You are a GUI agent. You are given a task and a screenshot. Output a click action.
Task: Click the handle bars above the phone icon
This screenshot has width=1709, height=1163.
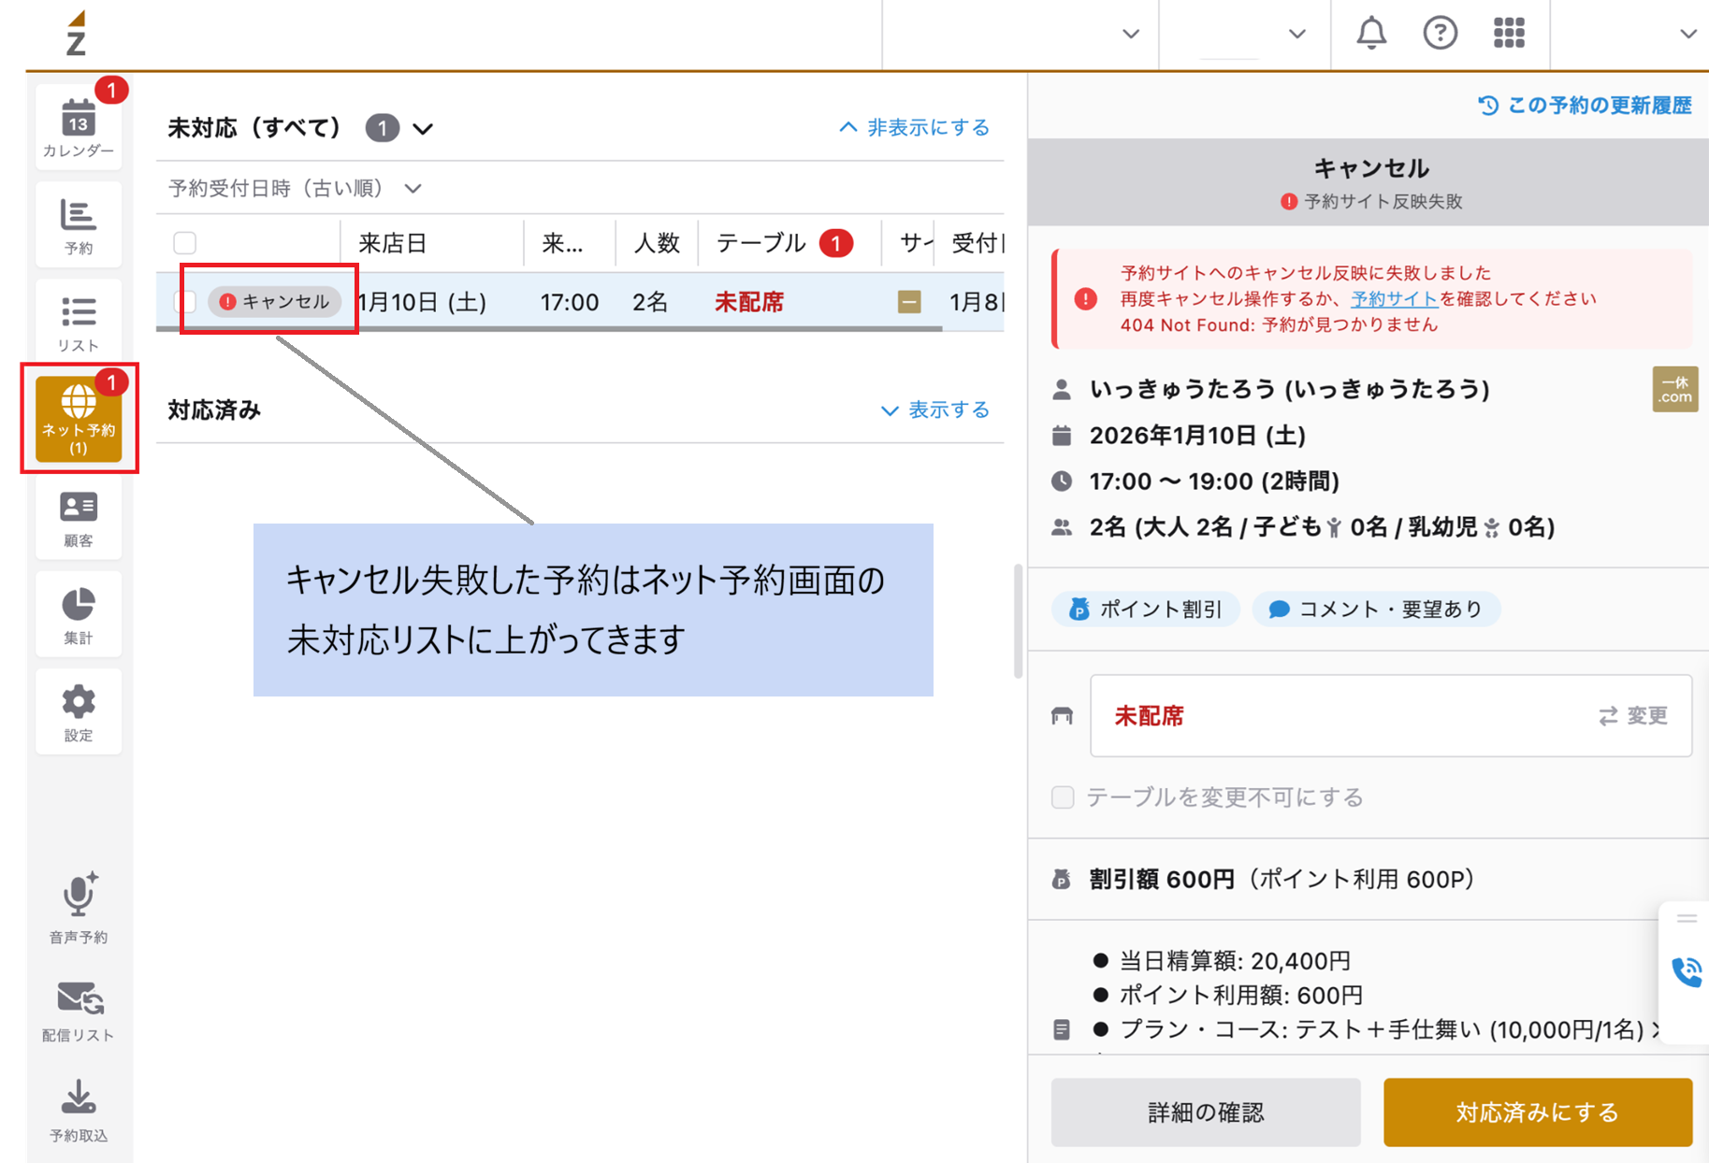pyautogui.click(x=1687, y=919)
